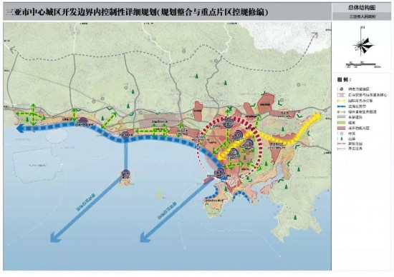Click the pink swatch in the legend
The height and width of the screenshot is (277, 394).
tap(341, 128)
